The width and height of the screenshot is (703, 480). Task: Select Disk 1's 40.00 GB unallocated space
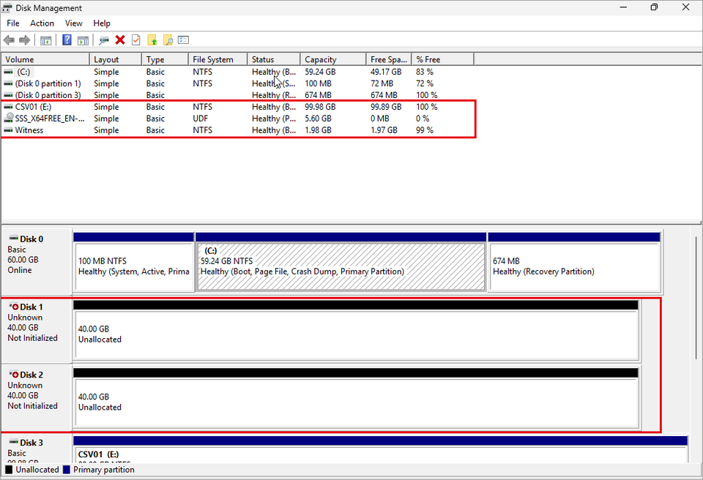357,331
